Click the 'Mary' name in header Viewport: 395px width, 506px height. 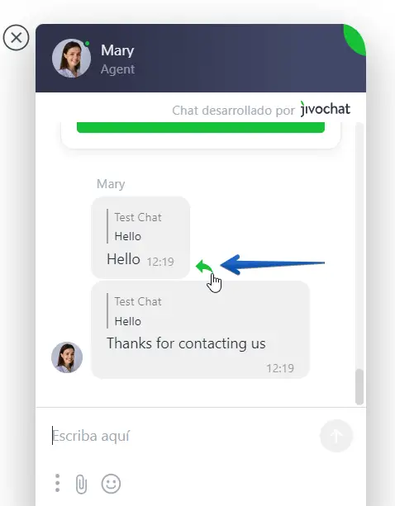(117, 50)
